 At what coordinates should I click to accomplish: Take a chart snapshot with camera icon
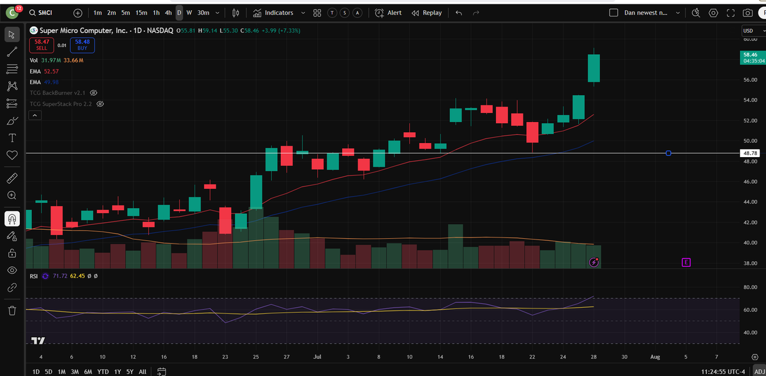coord(747,13)
